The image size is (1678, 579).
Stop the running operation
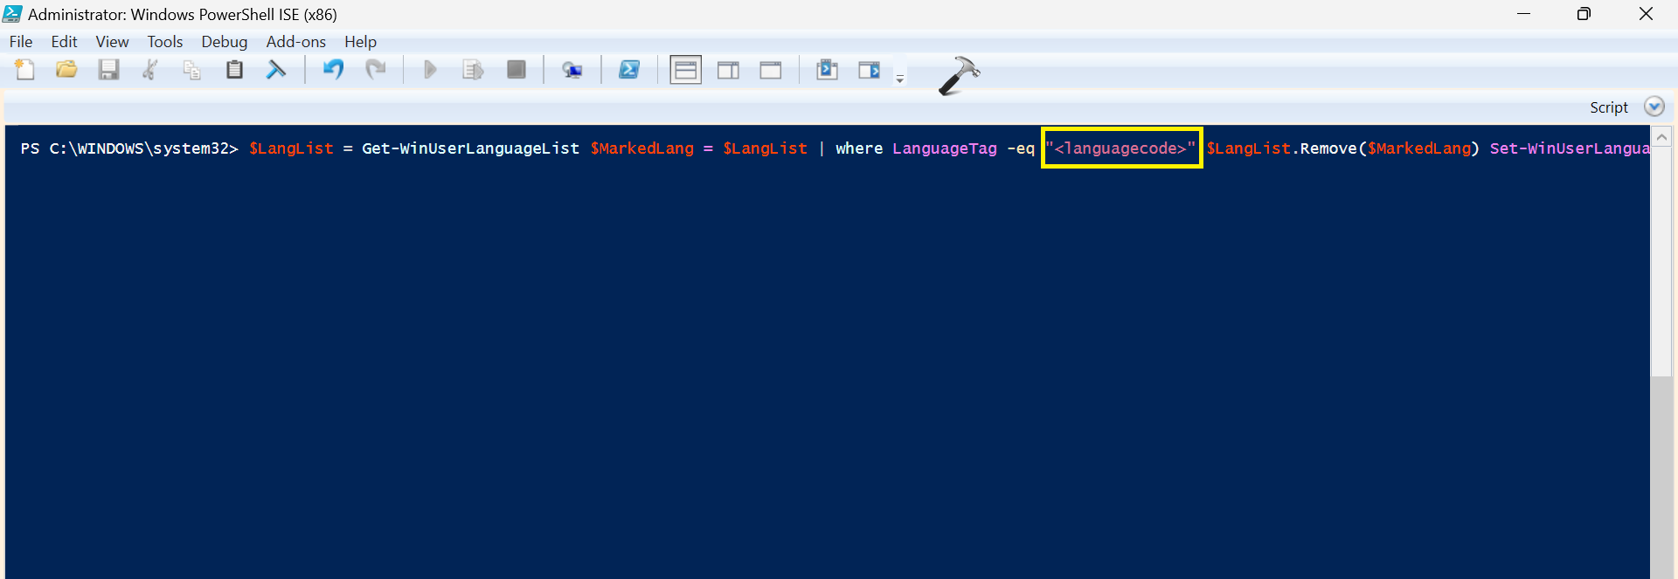(x=517, y=70)
